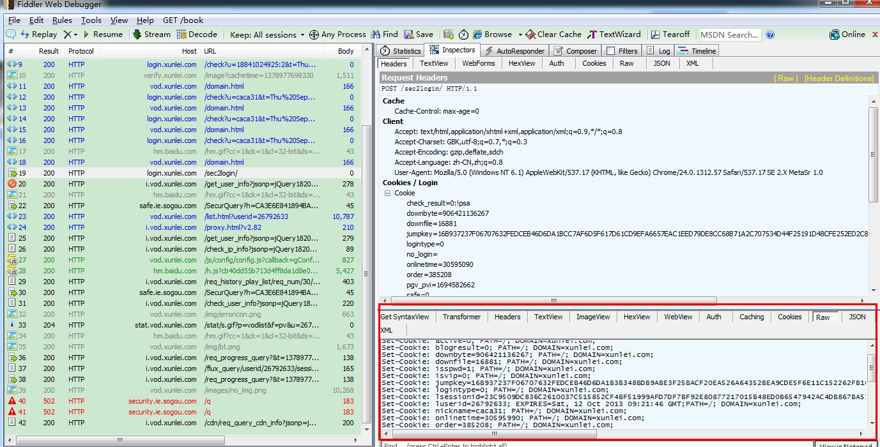880x447 pixels.
Task: Click the warning icon on session 41
Action: 12,412
